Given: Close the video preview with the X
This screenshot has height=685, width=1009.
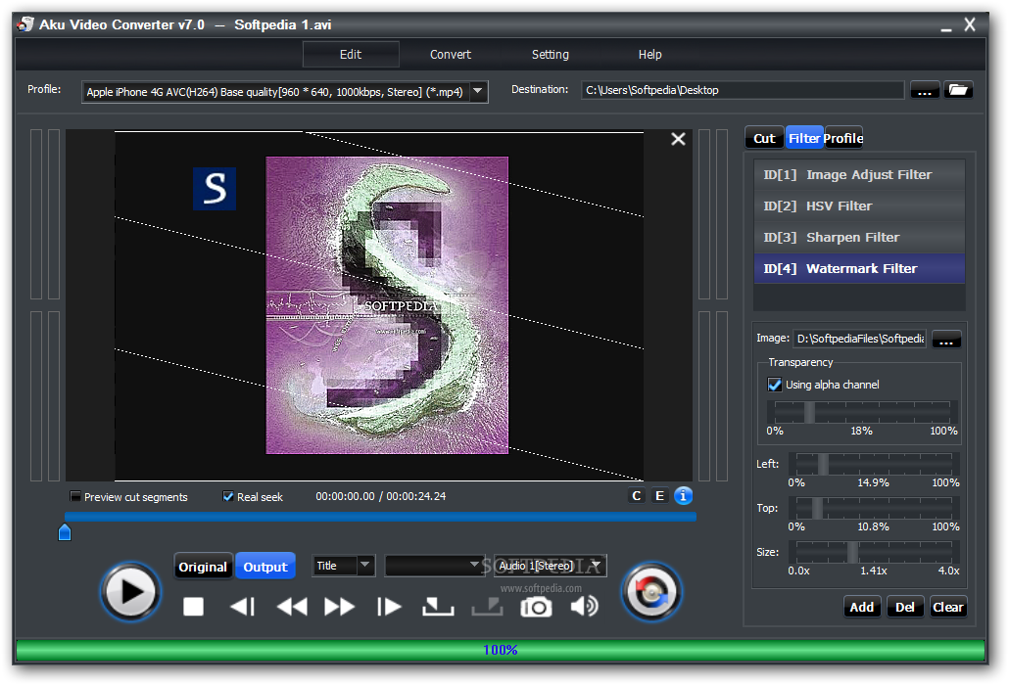Looking at the screenshot, I should tap(678, 139).
